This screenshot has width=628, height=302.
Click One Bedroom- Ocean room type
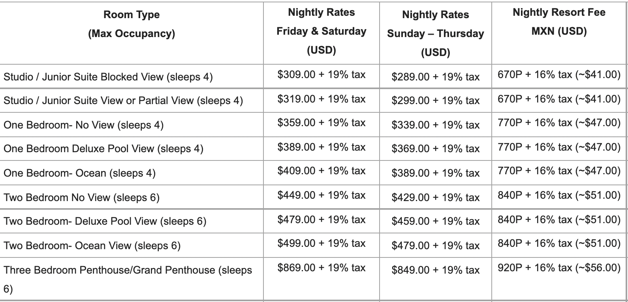coord(79,173)
